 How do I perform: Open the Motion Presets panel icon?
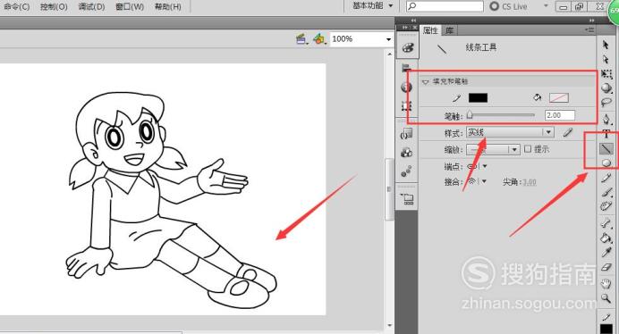point(407,171)
